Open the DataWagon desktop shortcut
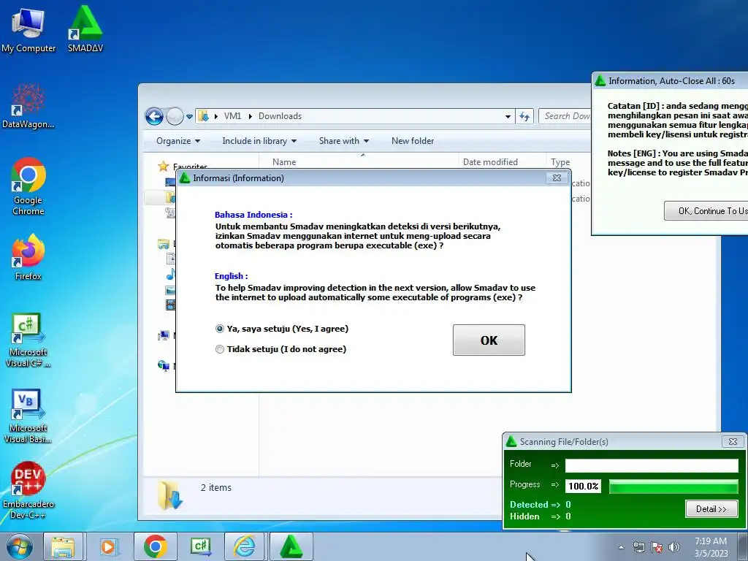The height and width of the screenshot is (561, 748). (28, 106)
